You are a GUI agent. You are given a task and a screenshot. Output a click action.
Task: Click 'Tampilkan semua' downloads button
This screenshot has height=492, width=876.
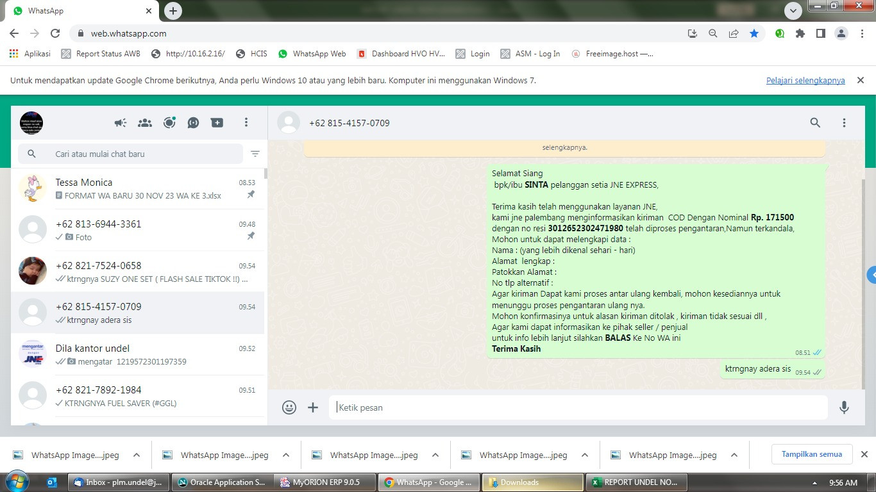pyautogui.click(x=812, y=454)
